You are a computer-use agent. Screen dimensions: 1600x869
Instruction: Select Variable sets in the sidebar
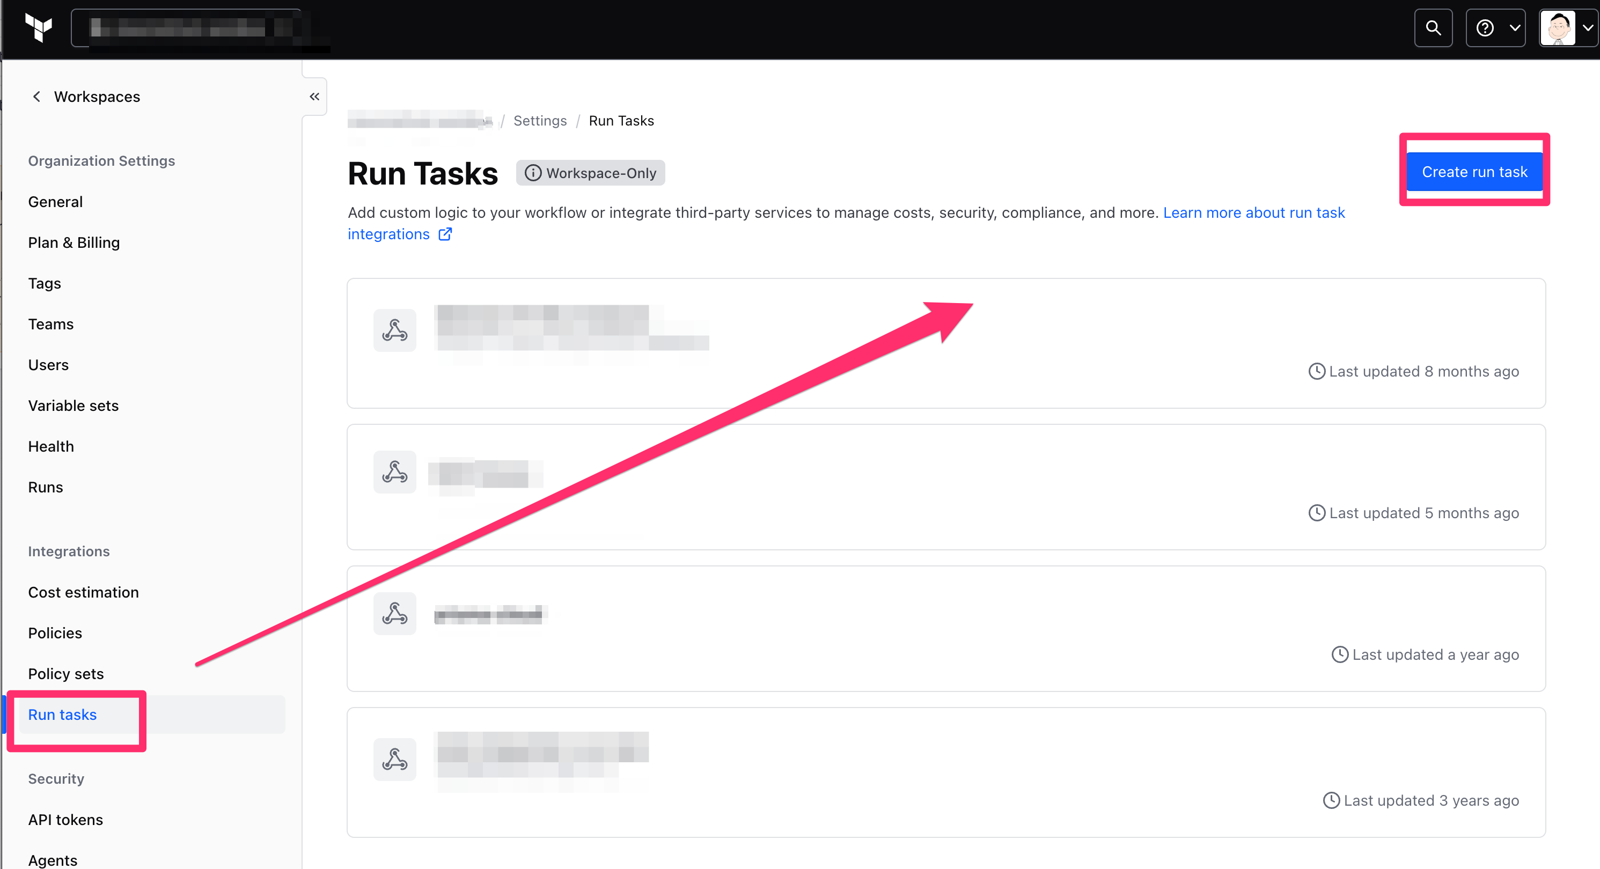pos(74,406)
